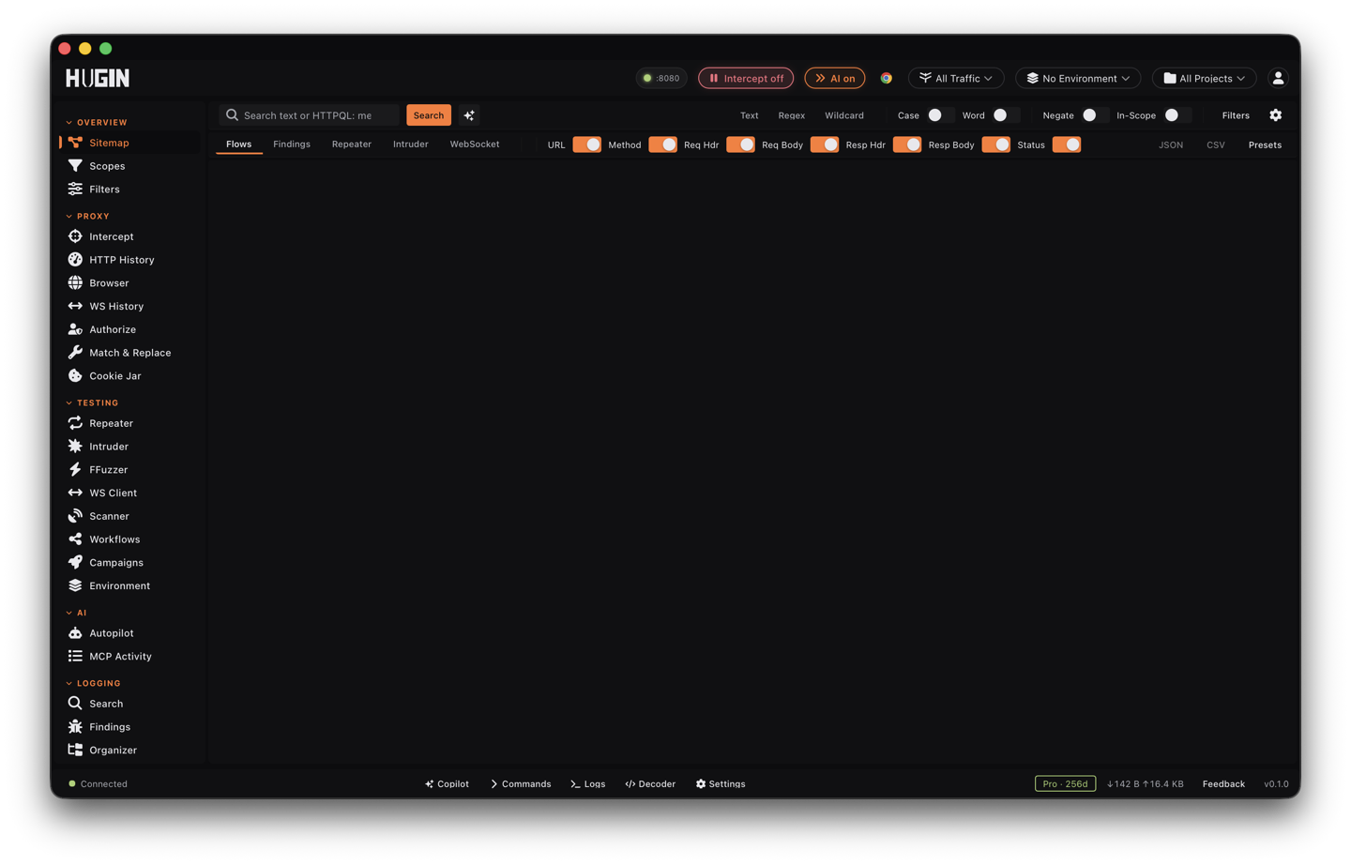
Task: Enable the Word match switch
Action: 1006,115
